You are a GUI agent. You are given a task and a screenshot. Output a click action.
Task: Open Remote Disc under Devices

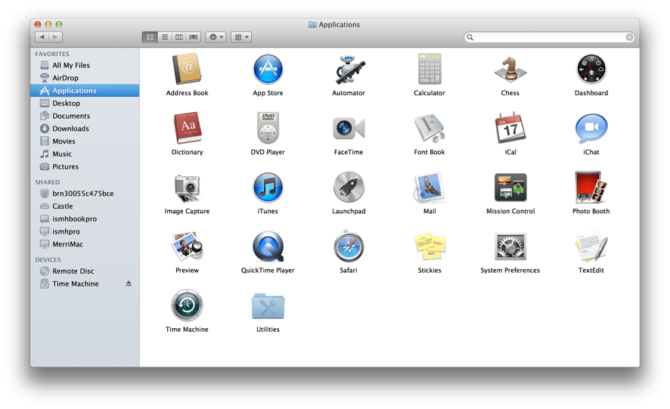pyautogui.click(x=85, y=271)
